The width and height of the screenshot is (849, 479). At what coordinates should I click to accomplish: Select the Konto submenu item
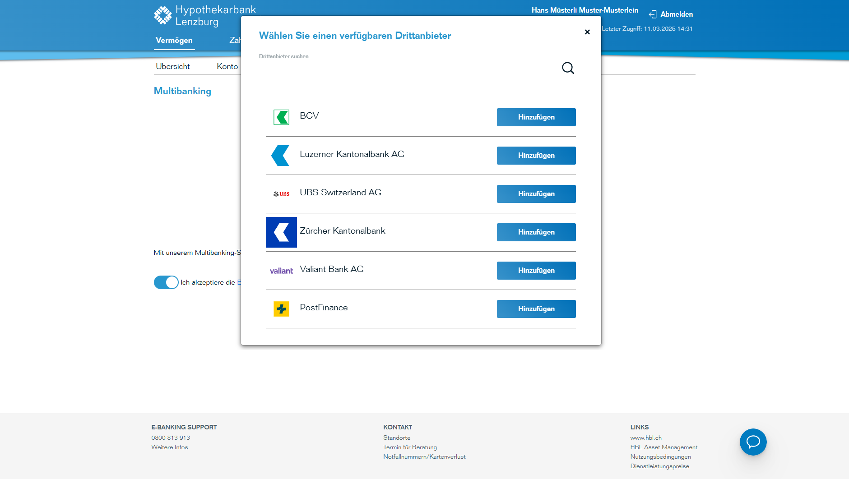(x=227, y=66)
